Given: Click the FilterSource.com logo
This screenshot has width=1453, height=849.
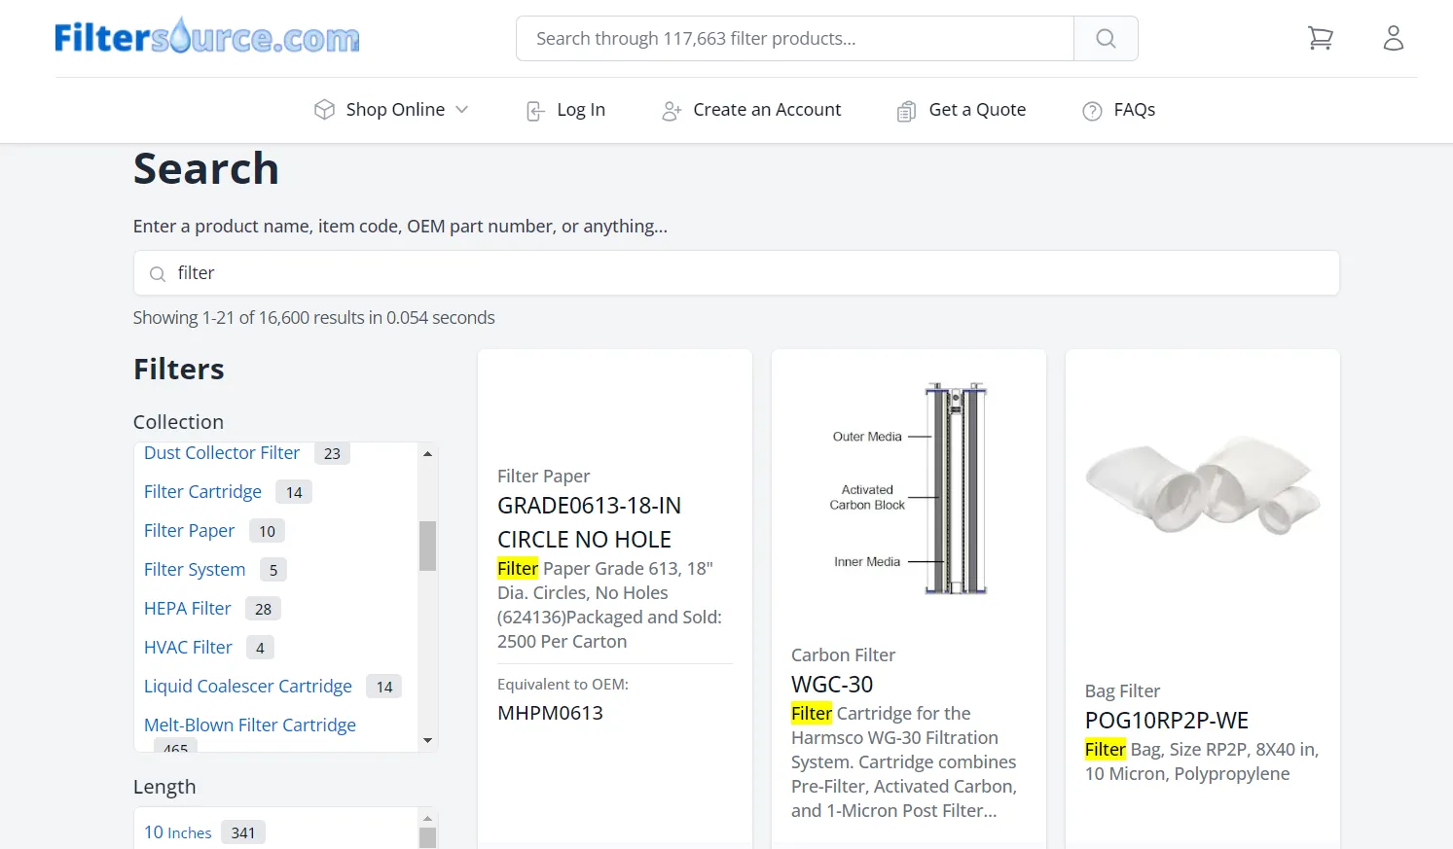Looking at the screenshot, I should click(206, 38).
